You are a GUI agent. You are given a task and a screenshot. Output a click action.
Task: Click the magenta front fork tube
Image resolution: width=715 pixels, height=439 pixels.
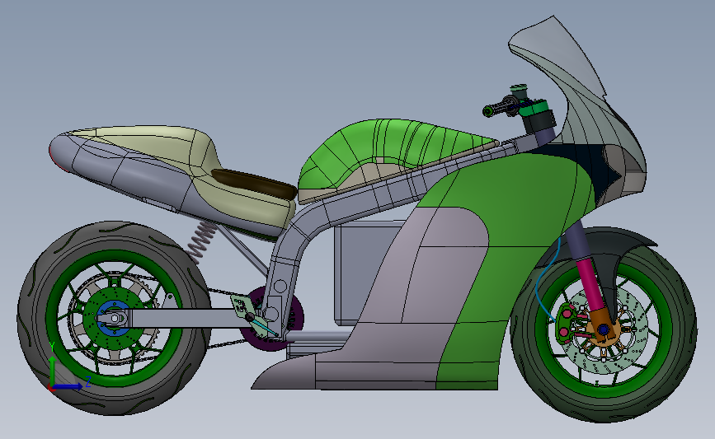pyautogui.click(x=590, y=285)
